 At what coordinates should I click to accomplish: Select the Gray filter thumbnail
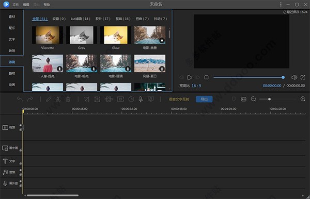[x=82, y=35]
